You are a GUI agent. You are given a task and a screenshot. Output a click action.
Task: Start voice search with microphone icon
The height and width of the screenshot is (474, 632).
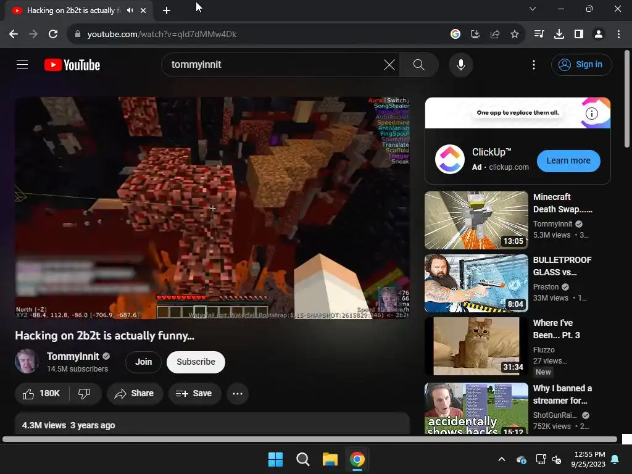[460, 64]
